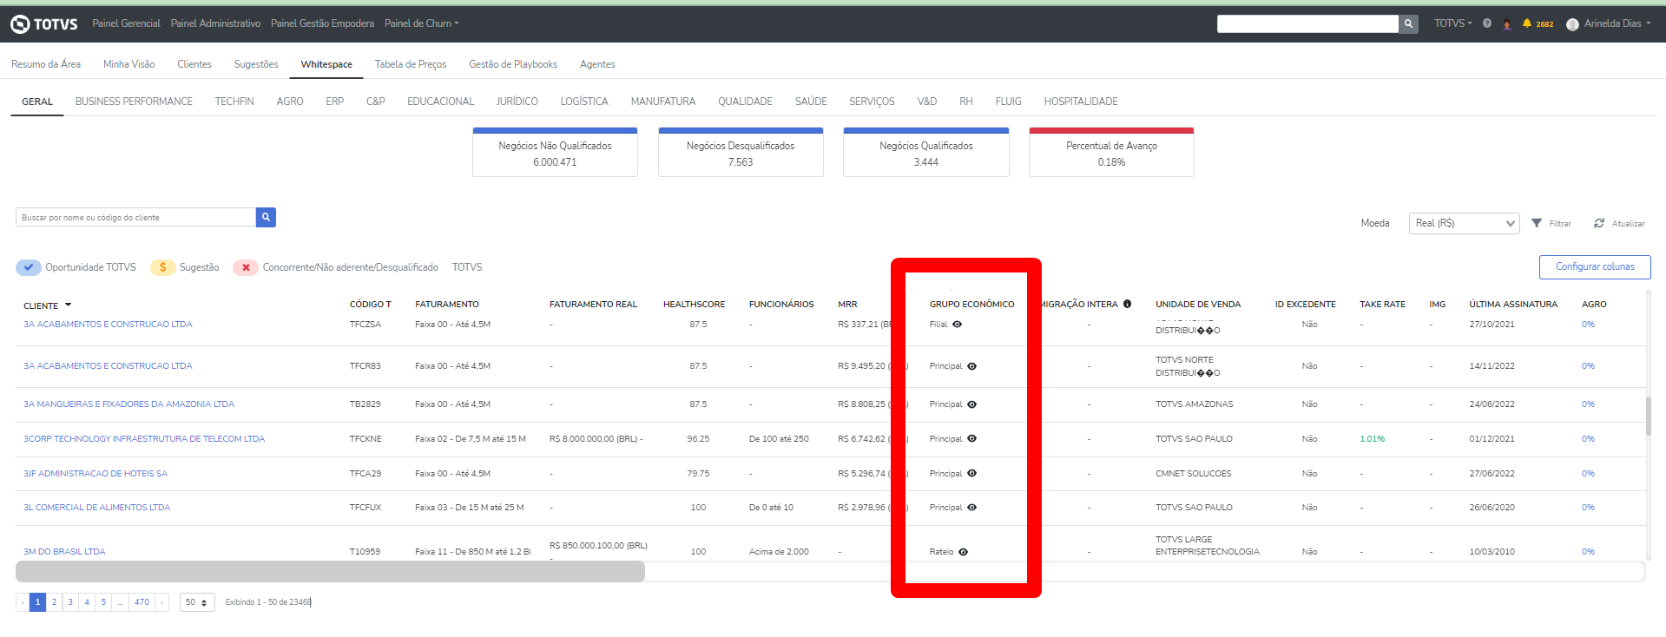Click the Filtrar label
The image size is (1666, 637).
(x=1560, y=224)
